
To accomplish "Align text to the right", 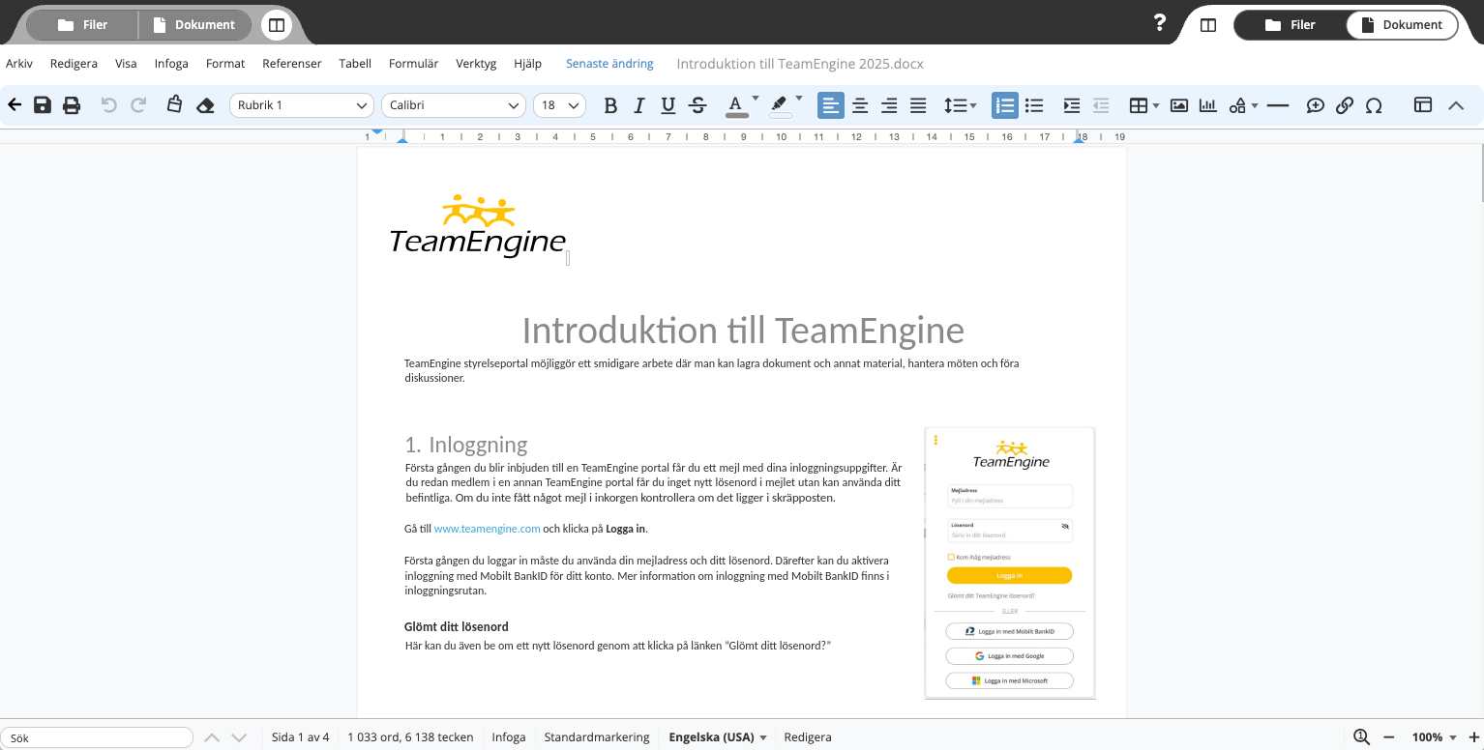I will click(889, 105).
